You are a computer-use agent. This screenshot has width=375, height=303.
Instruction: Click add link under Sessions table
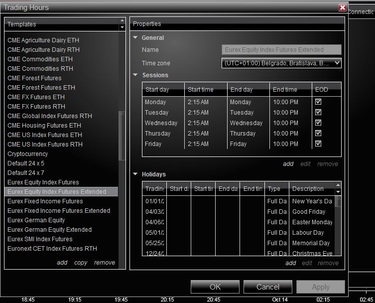pyautogui.click(x=288, y=164)
